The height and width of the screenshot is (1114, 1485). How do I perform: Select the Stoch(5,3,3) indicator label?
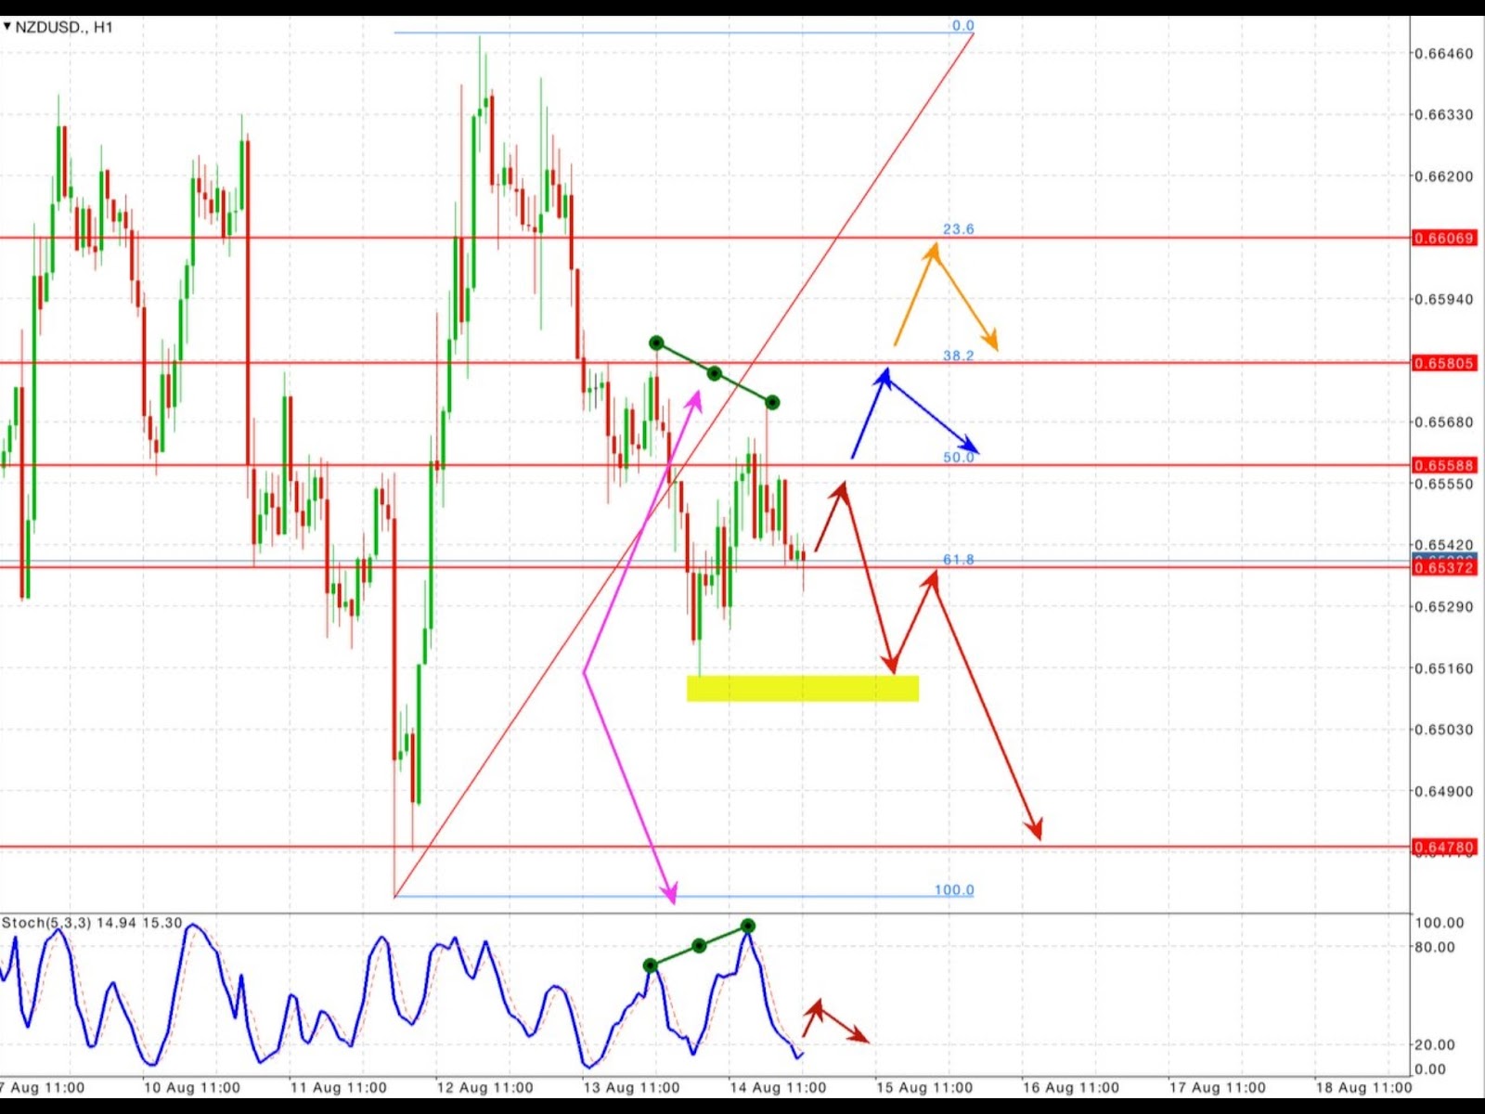pos(56,924)
